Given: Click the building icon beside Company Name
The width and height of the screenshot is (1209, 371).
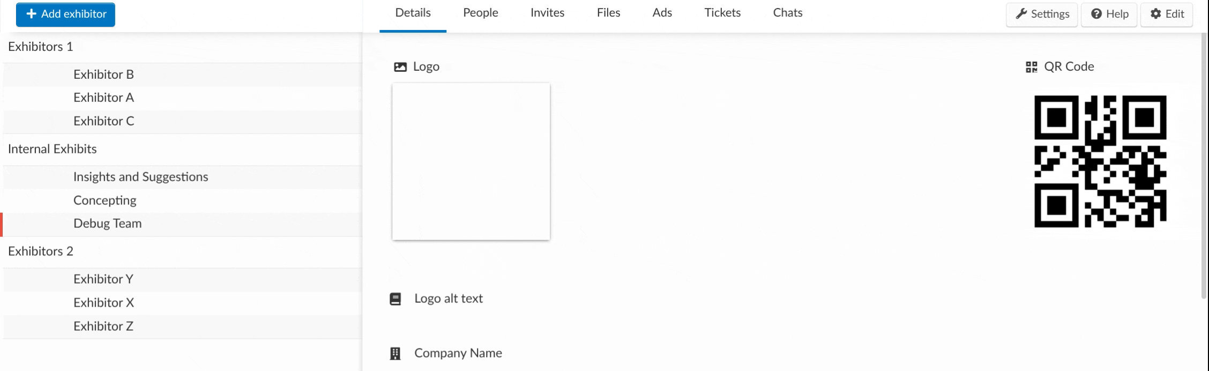Looking at the screenshot, I should pyautogui.click(x=395, y=354).
